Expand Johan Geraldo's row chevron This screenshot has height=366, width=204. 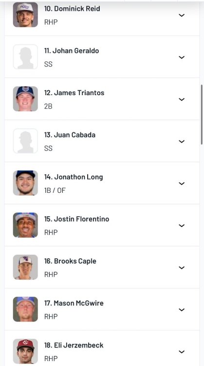point(182,57)
